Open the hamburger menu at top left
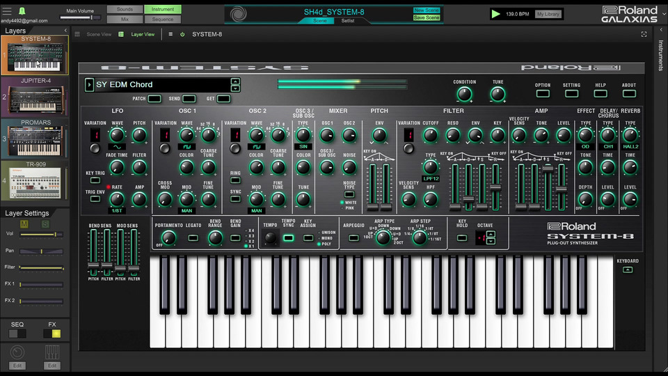The width and height of the screenshot is (668, 376). 6,11
